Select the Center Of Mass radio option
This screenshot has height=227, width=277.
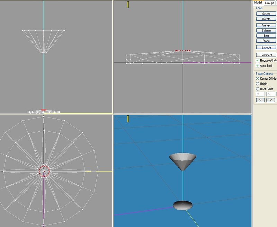click(258, 79)
